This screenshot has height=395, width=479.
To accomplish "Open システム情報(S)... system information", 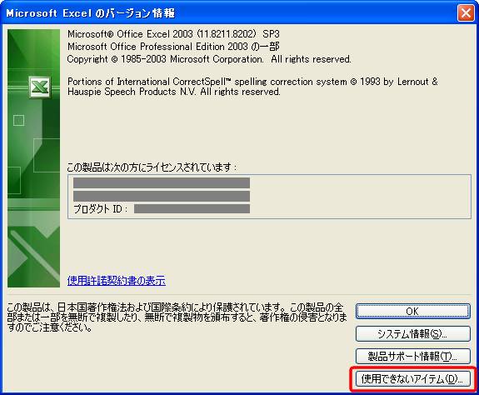I will pyautogui.click(x=412, y=333).
